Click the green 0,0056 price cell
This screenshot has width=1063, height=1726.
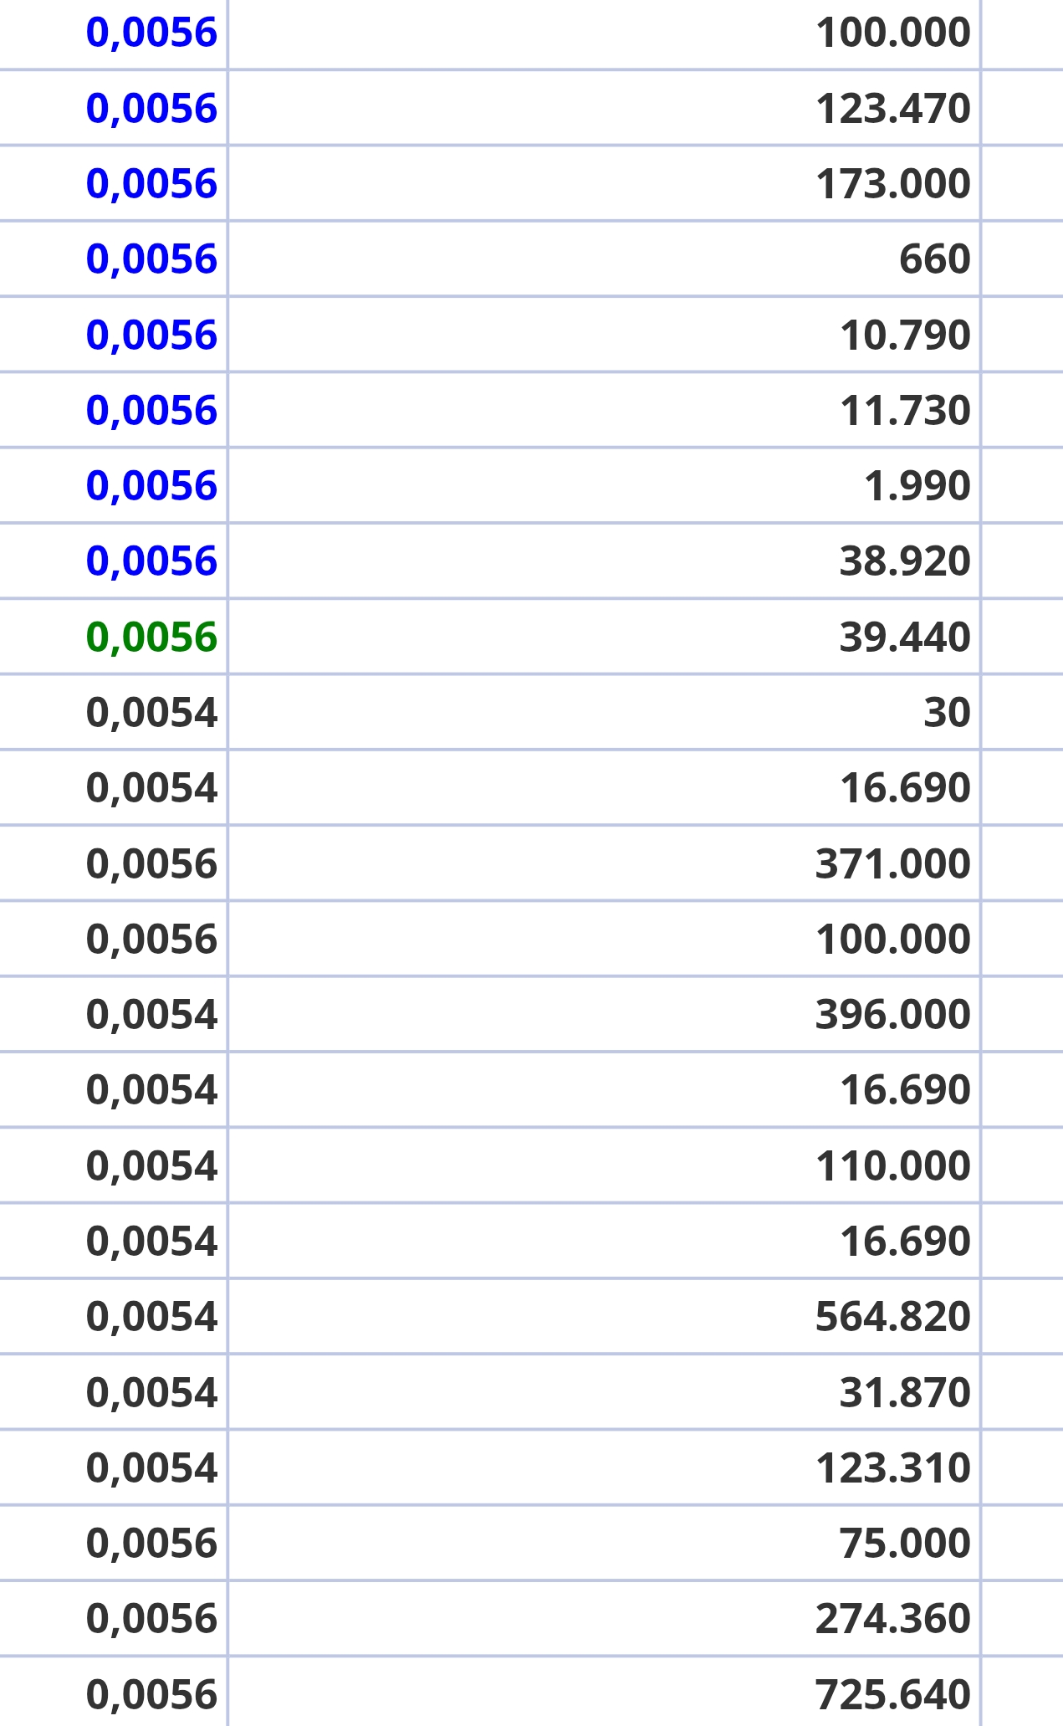point(151,638)
